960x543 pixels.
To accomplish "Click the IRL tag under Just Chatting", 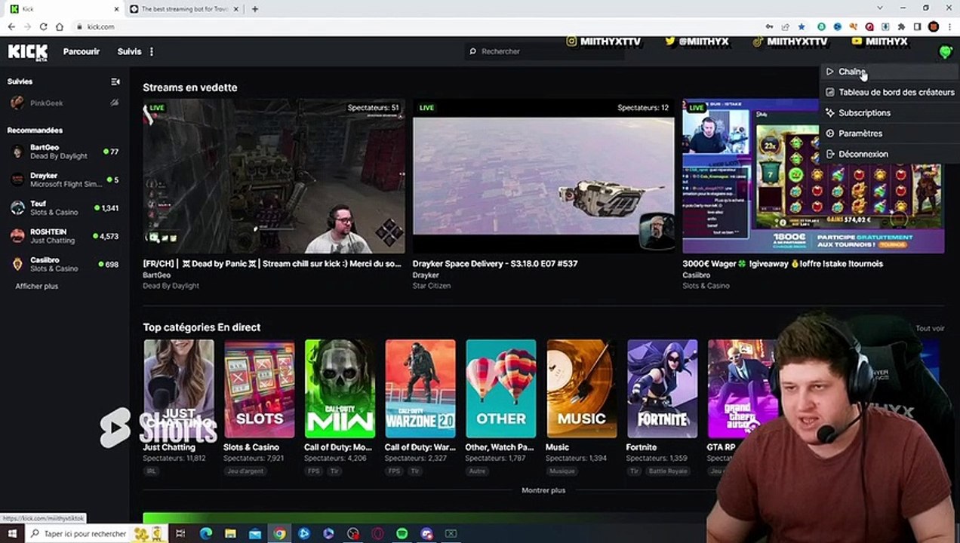I will [x=151, y=471].
